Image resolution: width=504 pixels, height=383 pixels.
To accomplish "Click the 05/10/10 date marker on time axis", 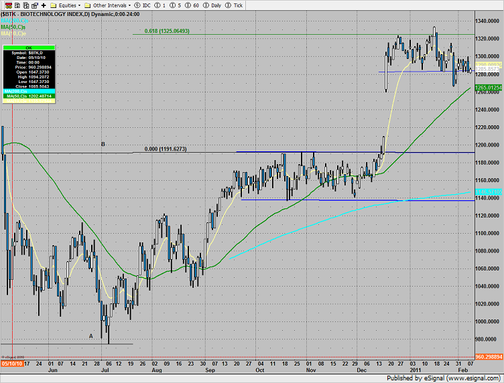I will tap(12, 364).
